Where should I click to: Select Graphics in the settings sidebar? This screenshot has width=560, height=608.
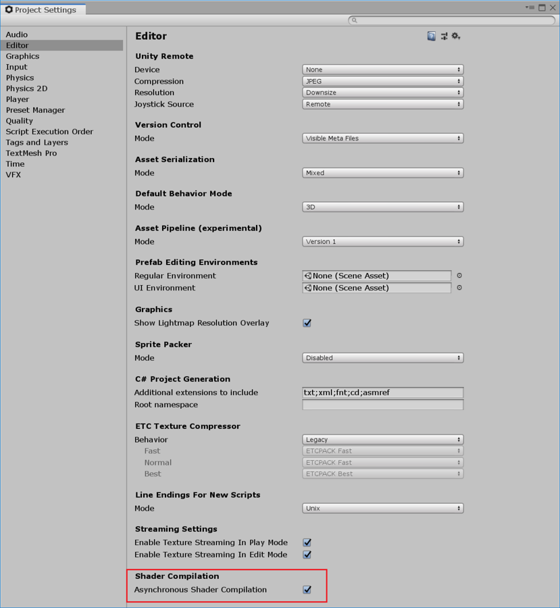coord(22,56)
